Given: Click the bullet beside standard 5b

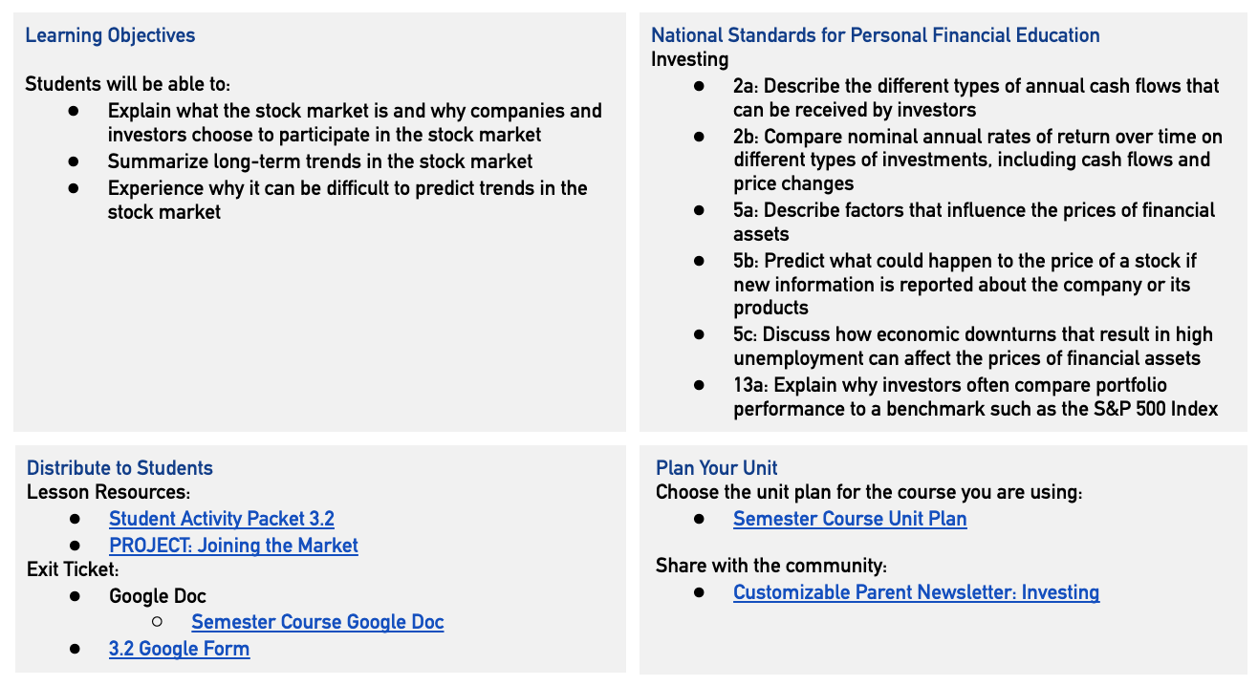Looking at the screenshot, I should coord(699,261).
